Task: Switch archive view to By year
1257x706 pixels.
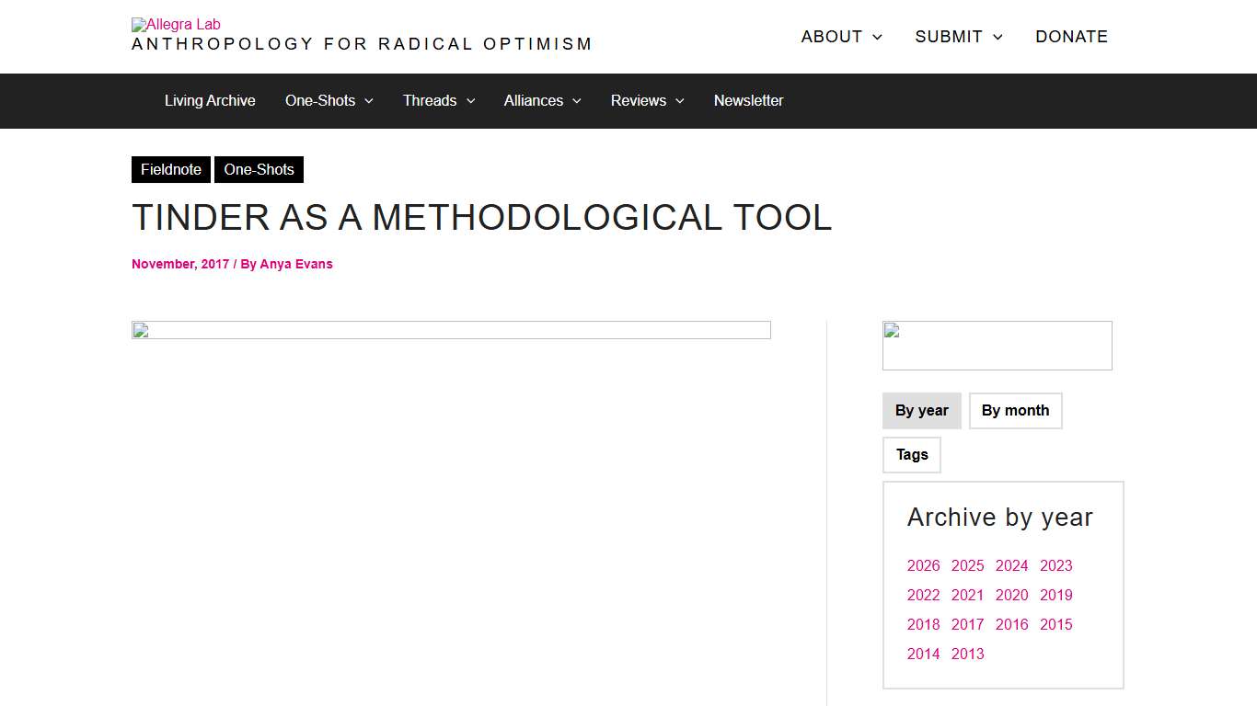Action: (x=921, y=410)
